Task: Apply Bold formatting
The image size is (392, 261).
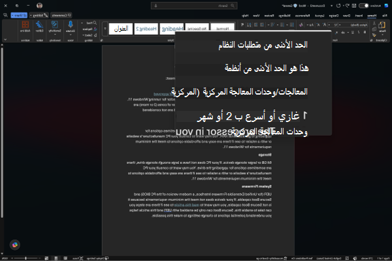Action: pyautogui.click(x=365, y=32)
